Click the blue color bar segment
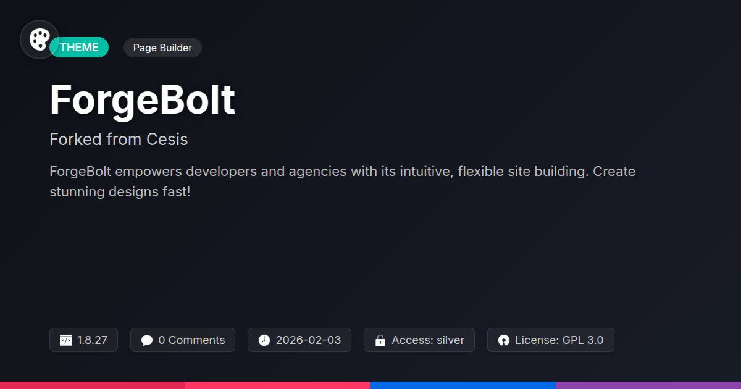Viewport: 741px width, 389px height. (463, 385)
